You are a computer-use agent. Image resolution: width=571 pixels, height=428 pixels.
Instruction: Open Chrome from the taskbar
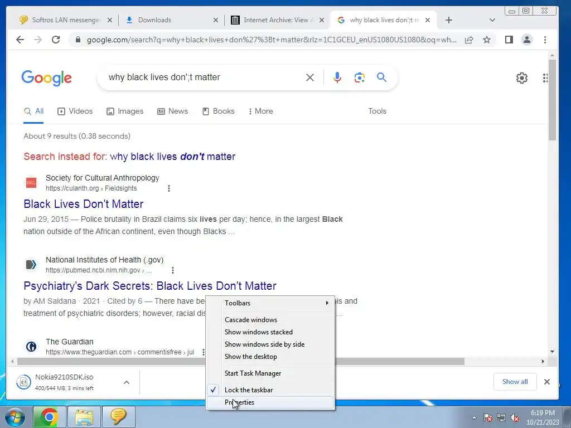[x=49, y=417]
